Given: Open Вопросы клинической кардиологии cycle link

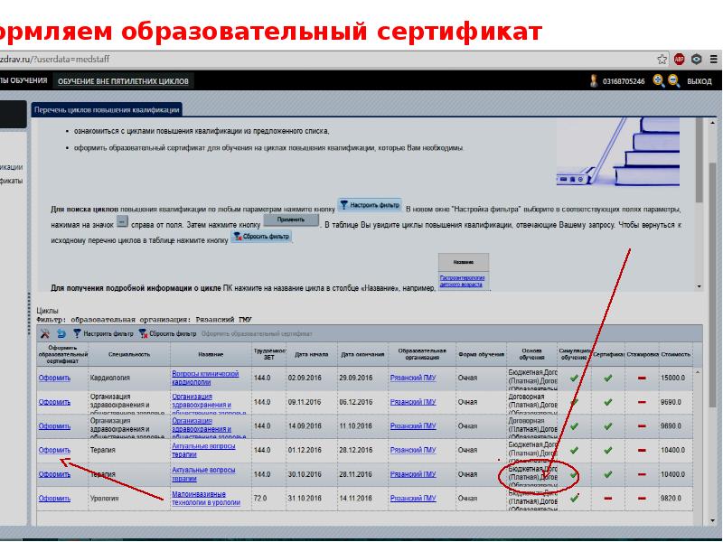Looking at the screenshot, I should pos(205,378).
